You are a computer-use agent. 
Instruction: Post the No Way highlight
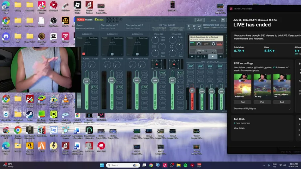point(262,102)
